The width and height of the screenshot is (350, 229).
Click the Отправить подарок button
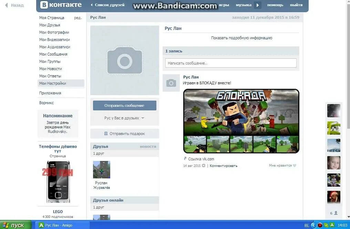coord(125,133)
